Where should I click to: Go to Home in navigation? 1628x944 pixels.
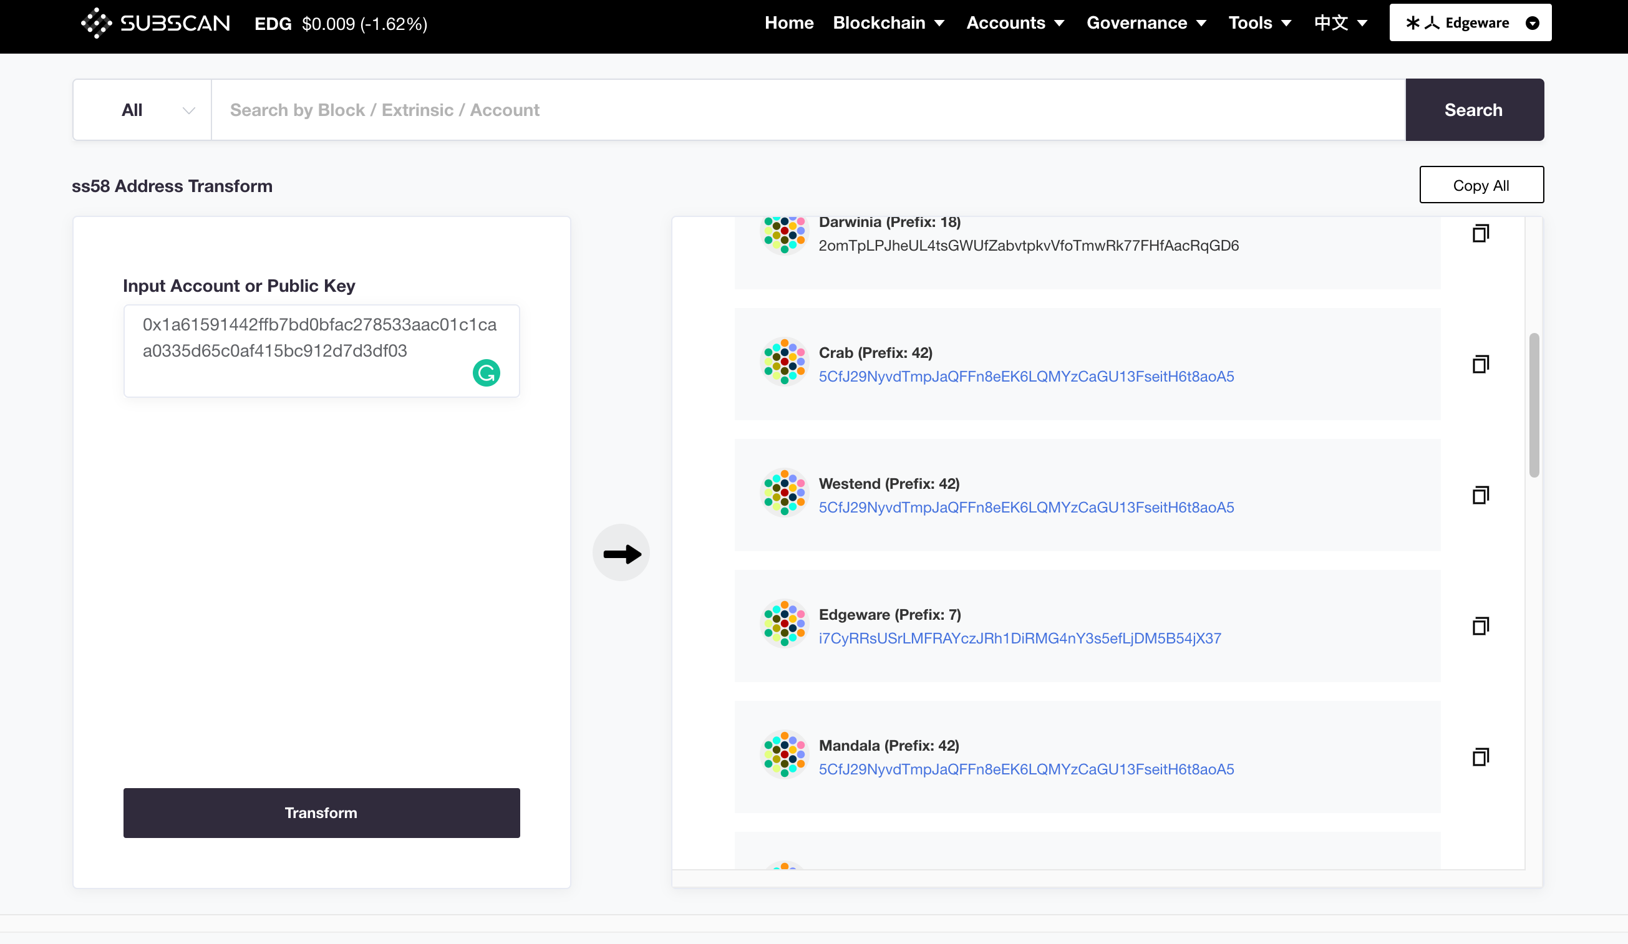point(788,23)
